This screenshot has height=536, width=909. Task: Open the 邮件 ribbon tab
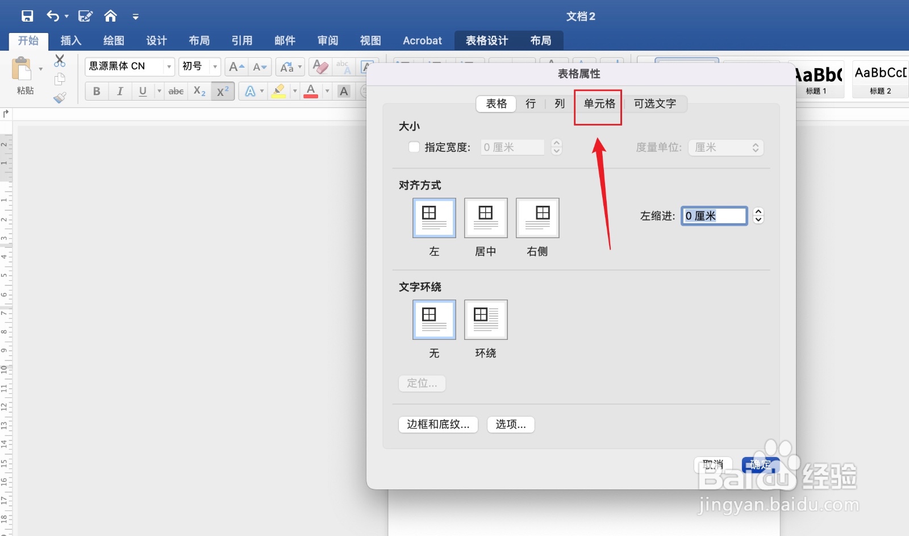(x=285, y=40)
